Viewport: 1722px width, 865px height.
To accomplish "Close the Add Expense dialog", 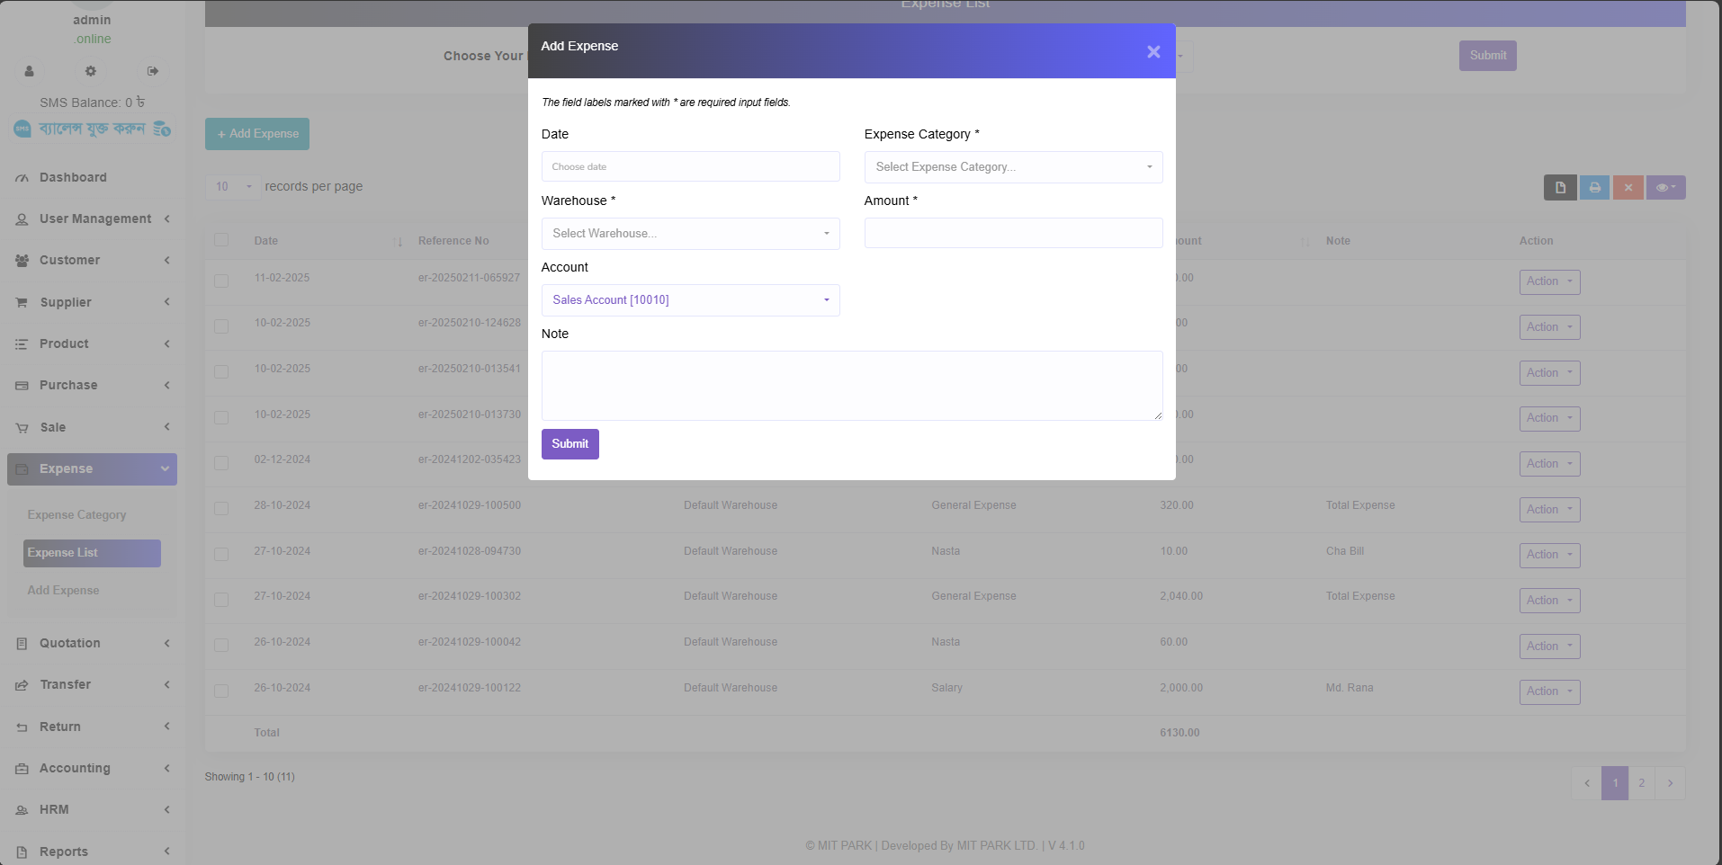I will [1152, 52].
